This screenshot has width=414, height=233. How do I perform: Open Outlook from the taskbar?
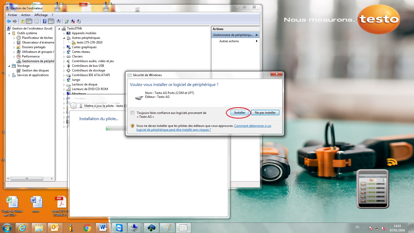point(55,228)
